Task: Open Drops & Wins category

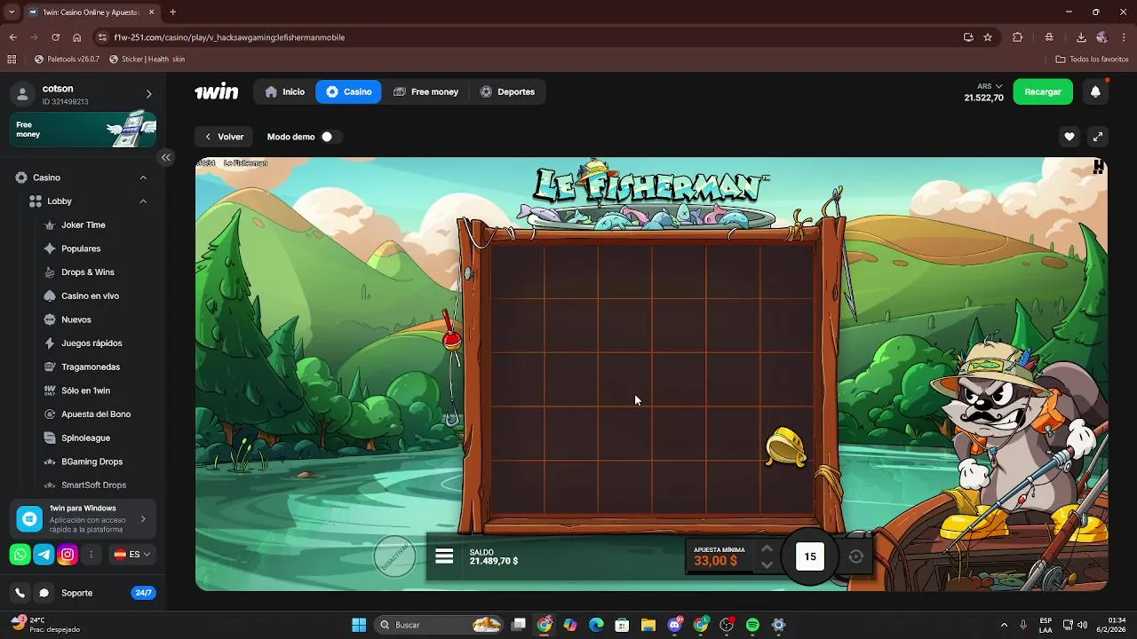Action: (x=87, y=272)
